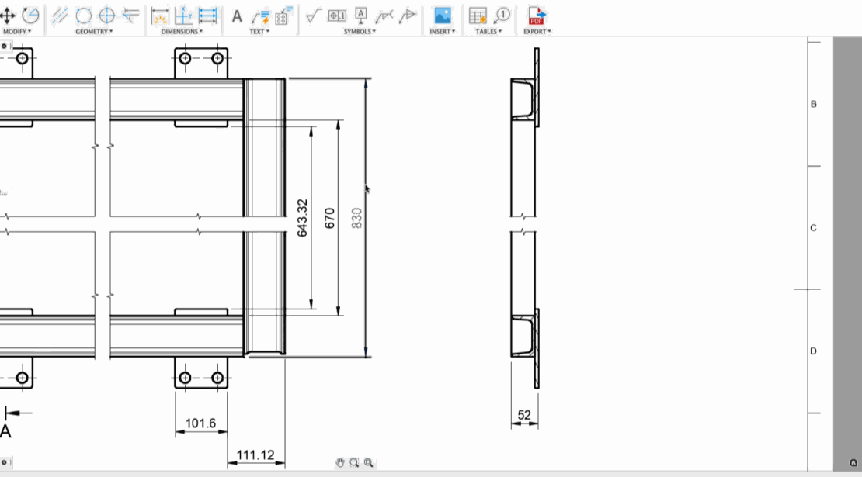Image resolution: width=862 pixels, height=477 pixels.
Task: Activate the Pan hand tool
Action: [339, 463]
